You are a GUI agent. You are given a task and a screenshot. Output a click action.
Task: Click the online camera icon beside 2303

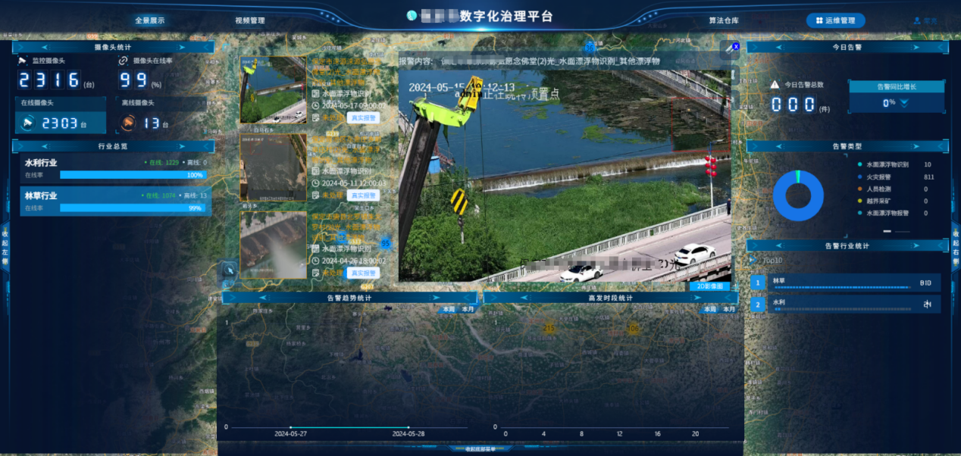coord(29,122)
